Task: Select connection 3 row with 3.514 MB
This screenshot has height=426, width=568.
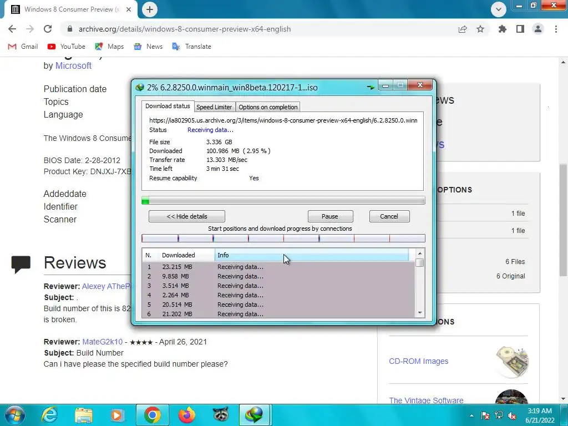Action: tap(278, 286)
